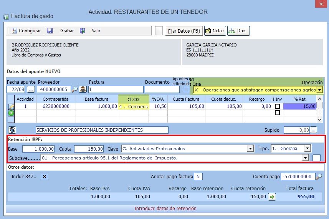
Task: Click the trash bin delete icon
Action: [12, 130]
